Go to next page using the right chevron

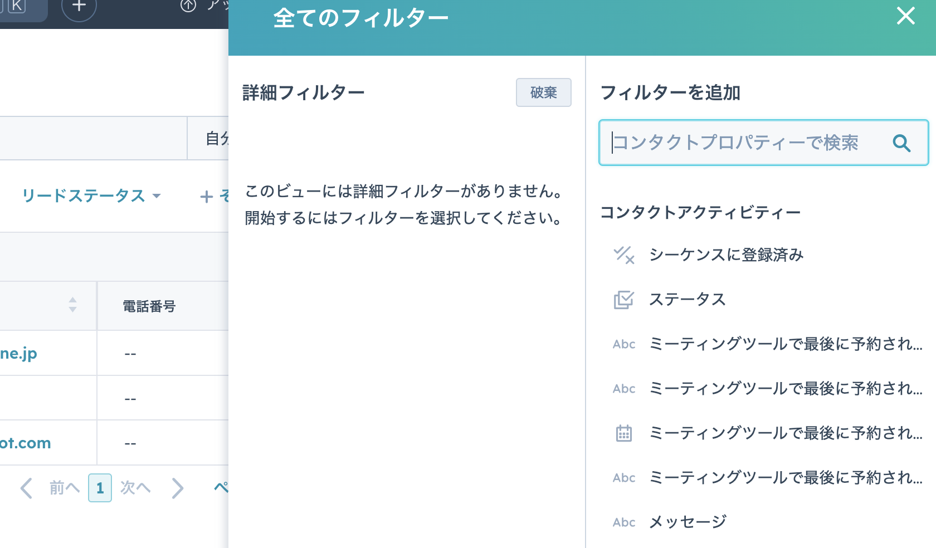coord(178,488)
